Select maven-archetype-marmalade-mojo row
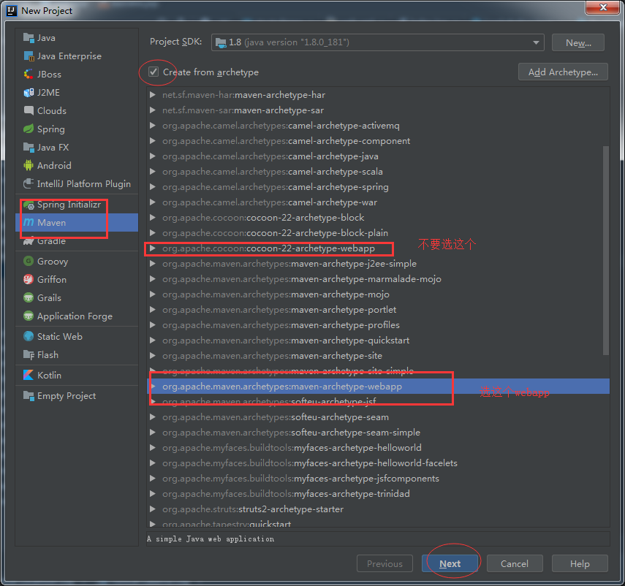Screen dimensions: 625x586 (x=378, y=279)
